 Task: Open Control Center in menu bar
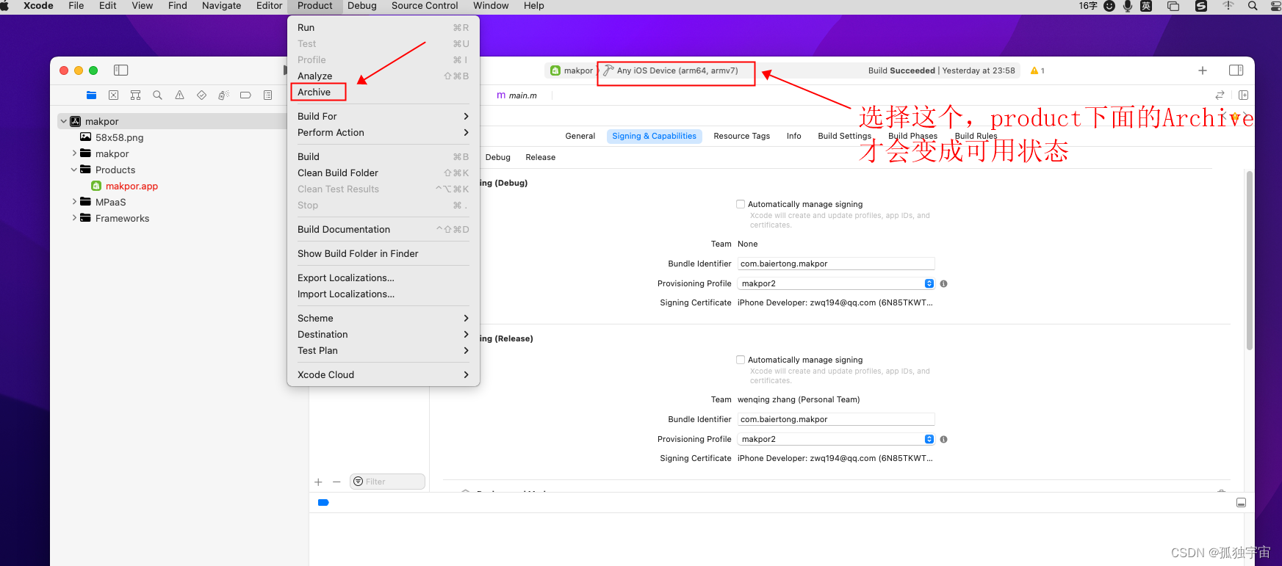coord(1275,6)
